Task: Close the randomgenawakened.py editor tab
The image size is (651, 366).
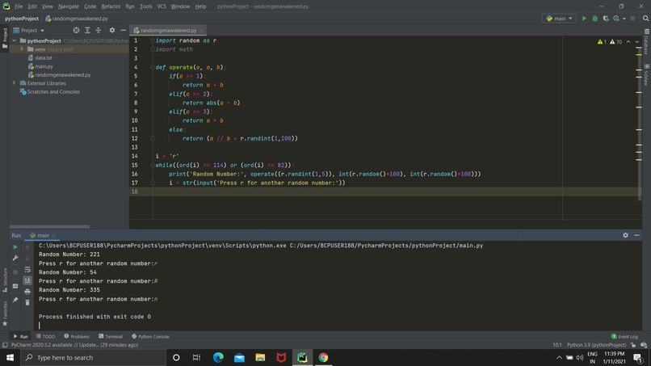Action: [x=201, y=31]
